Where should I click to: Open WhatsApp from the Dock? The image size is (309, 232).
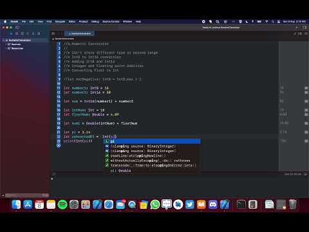(x=155, y=204)
